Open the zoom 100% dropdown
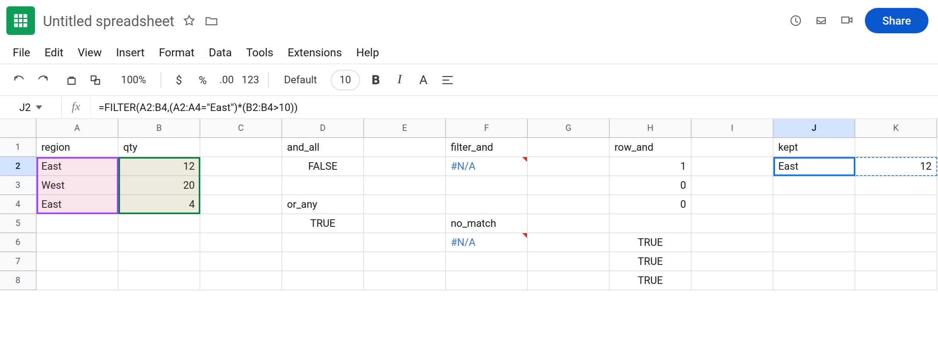Viewport: 938px width, 341px height. click(134, 80)
